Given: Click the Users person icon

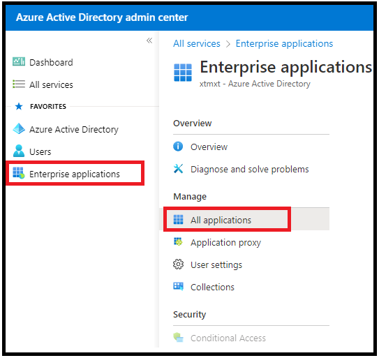Looking at the screenshot, I should click(19, 151).
